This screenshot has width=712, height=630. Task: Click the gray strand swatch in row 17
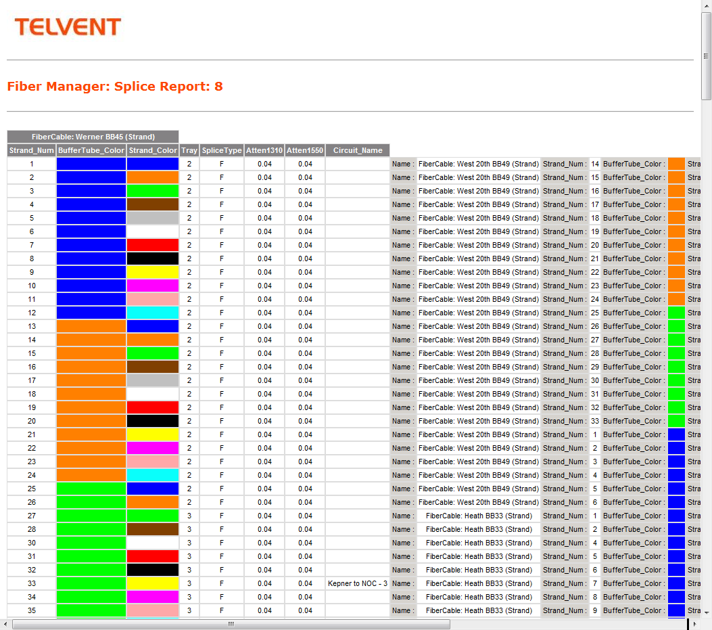(x=153, y=380)
